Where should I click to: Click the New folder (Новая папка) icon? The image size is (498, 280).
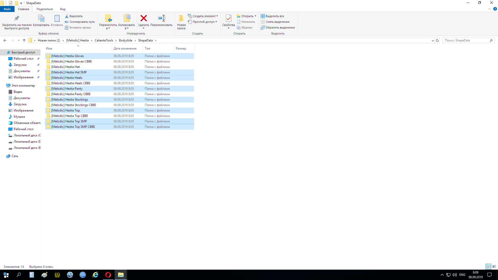[x=181, y=18]
